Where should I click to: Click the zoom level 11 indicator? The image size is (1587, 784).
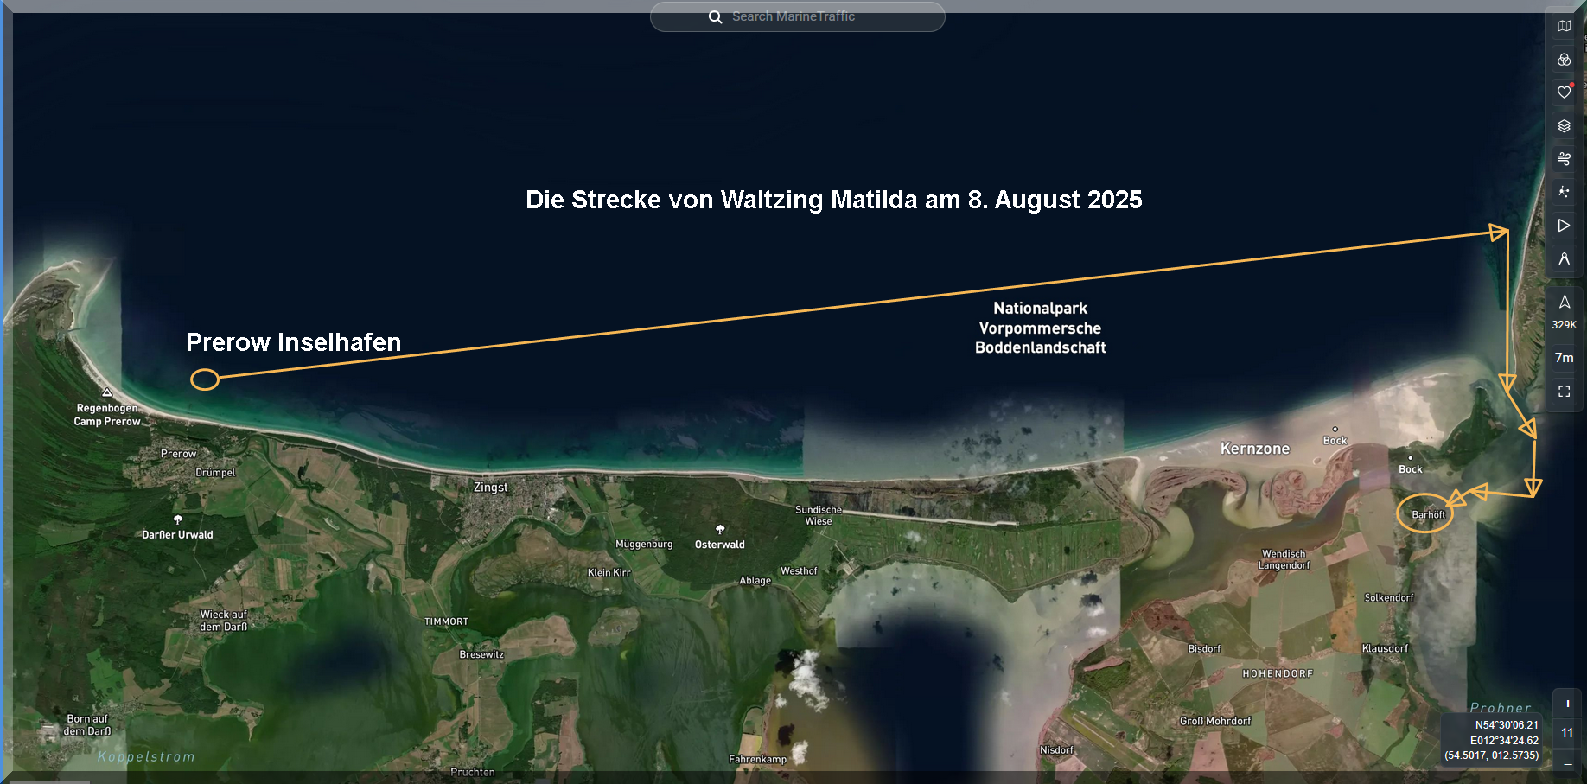[1567, 733]
